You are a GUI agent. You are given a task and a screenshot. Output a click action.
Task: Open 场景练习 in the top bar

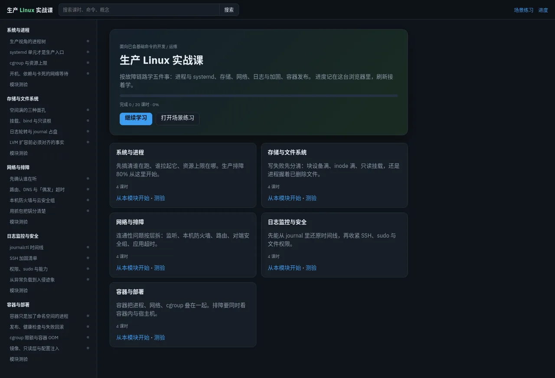[524, 10]
